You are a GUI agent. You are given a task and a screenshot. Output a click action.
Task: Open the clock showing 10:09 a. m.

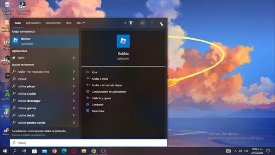[x=257, y=151]
